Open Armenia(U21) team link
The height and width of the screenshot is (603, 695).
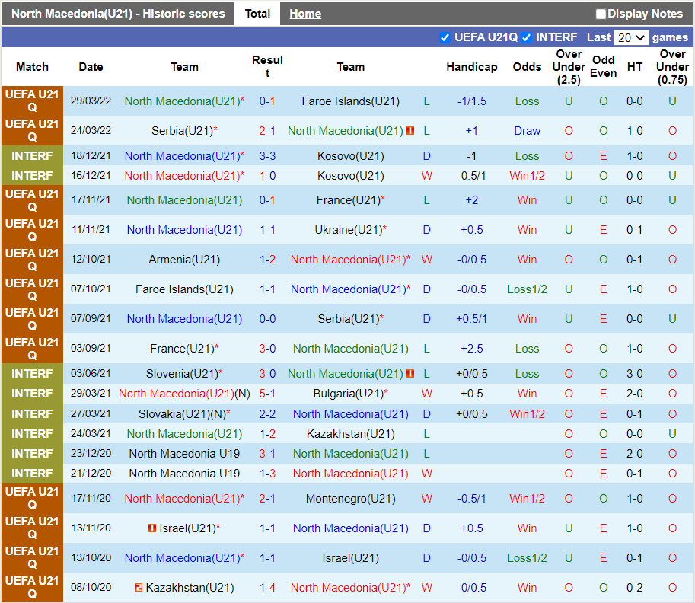184,260
